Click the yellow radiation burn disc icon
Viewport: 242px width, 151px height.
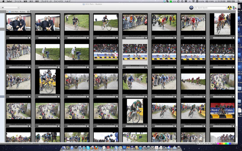(x=230, y=8)
